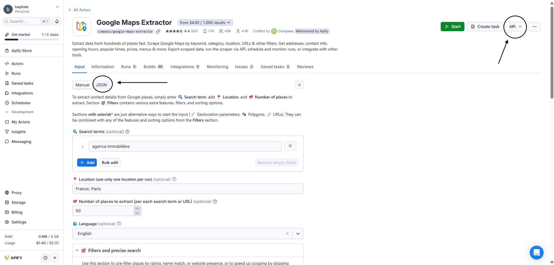Open the three-dots more options menu

pyautogui.click(x=534, y=27)
